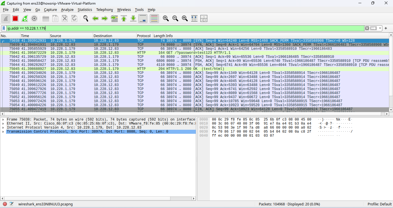Screen dimensions: 393x208
Task: Expand the Ethernet II details row
Action: pyautogui.click(x=3, y=124)
